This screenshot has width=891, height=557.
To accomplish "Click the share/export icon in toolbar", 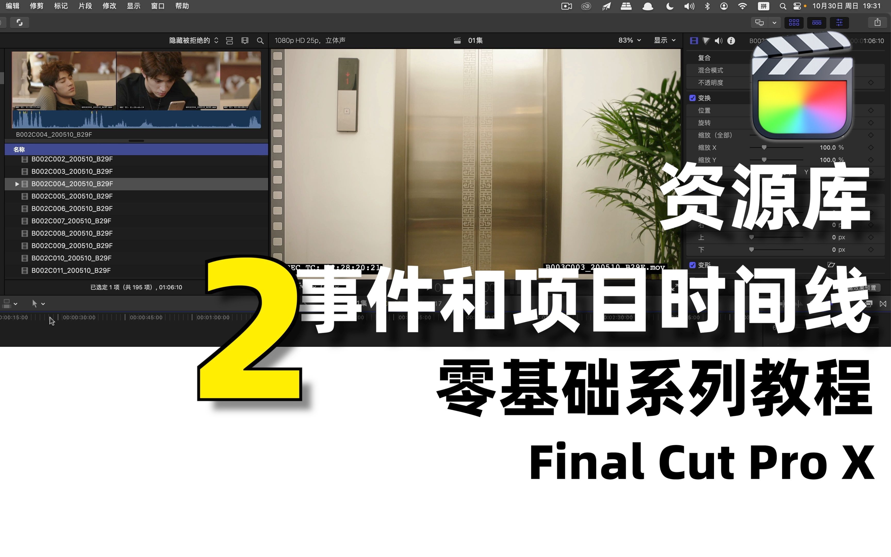I will click(879, 22).
